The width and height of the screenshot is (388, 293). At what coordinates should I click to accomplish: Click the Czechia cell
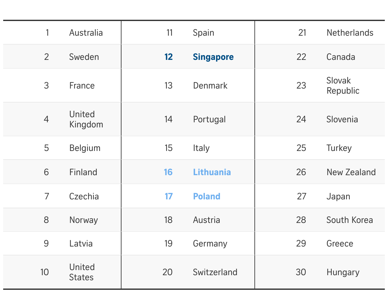pyautogui.click(x=84, y=196)
